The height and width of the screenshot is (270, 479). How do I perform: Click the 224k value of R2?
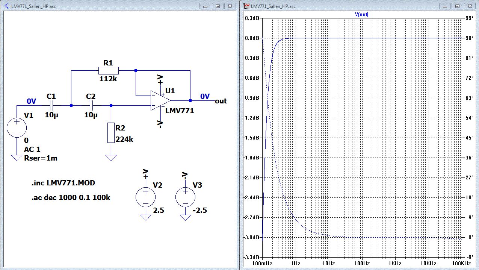point(124,139)
